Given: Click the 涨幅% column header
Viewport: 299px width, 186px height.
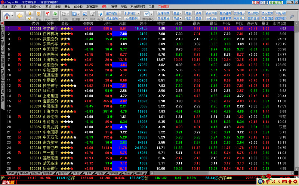Looking at the screenshot, I should point(88,24).
